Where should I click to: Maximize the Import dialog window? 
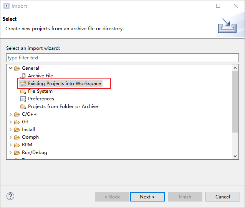218,6
